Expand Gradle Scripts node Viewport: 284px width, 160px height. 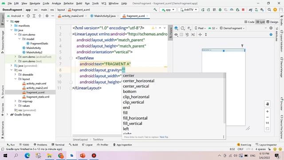click(8, 115)
